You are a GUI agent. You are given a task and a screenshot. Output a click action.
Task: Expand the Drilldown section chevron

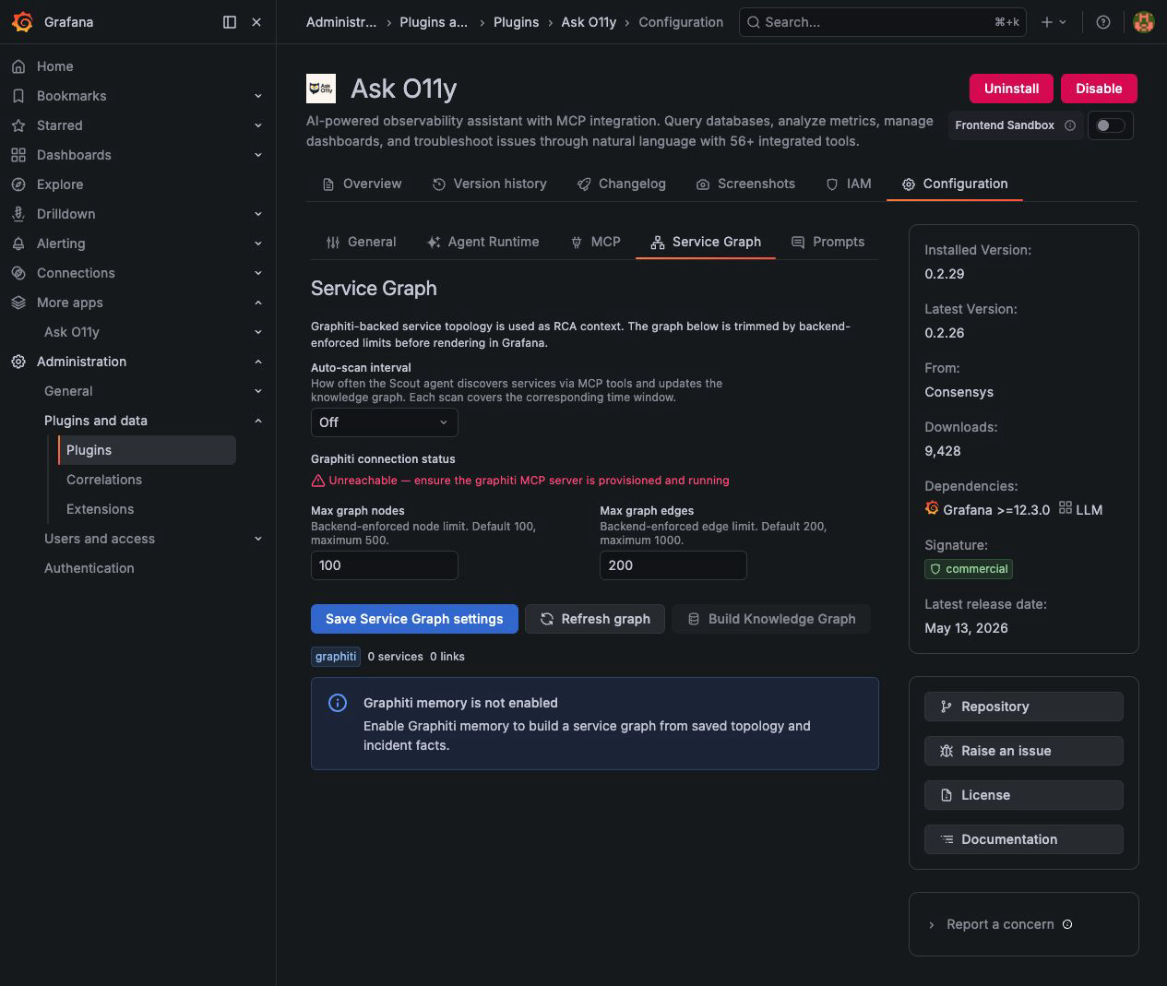(x=258, y=214)
